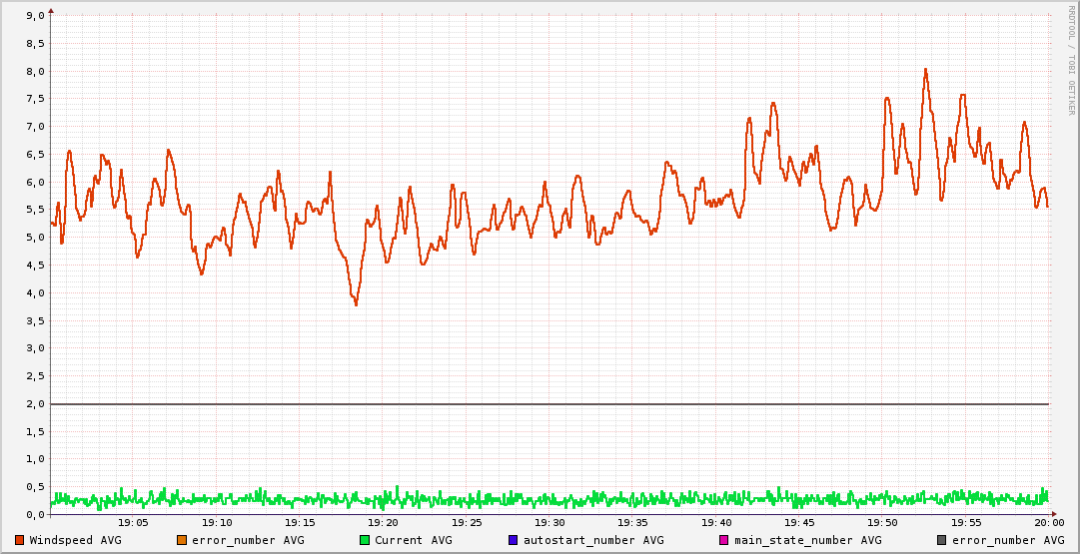This screenshot has height=554, width=1080.
Task: Click the orange error_number legend swatch
Action: 182,540
